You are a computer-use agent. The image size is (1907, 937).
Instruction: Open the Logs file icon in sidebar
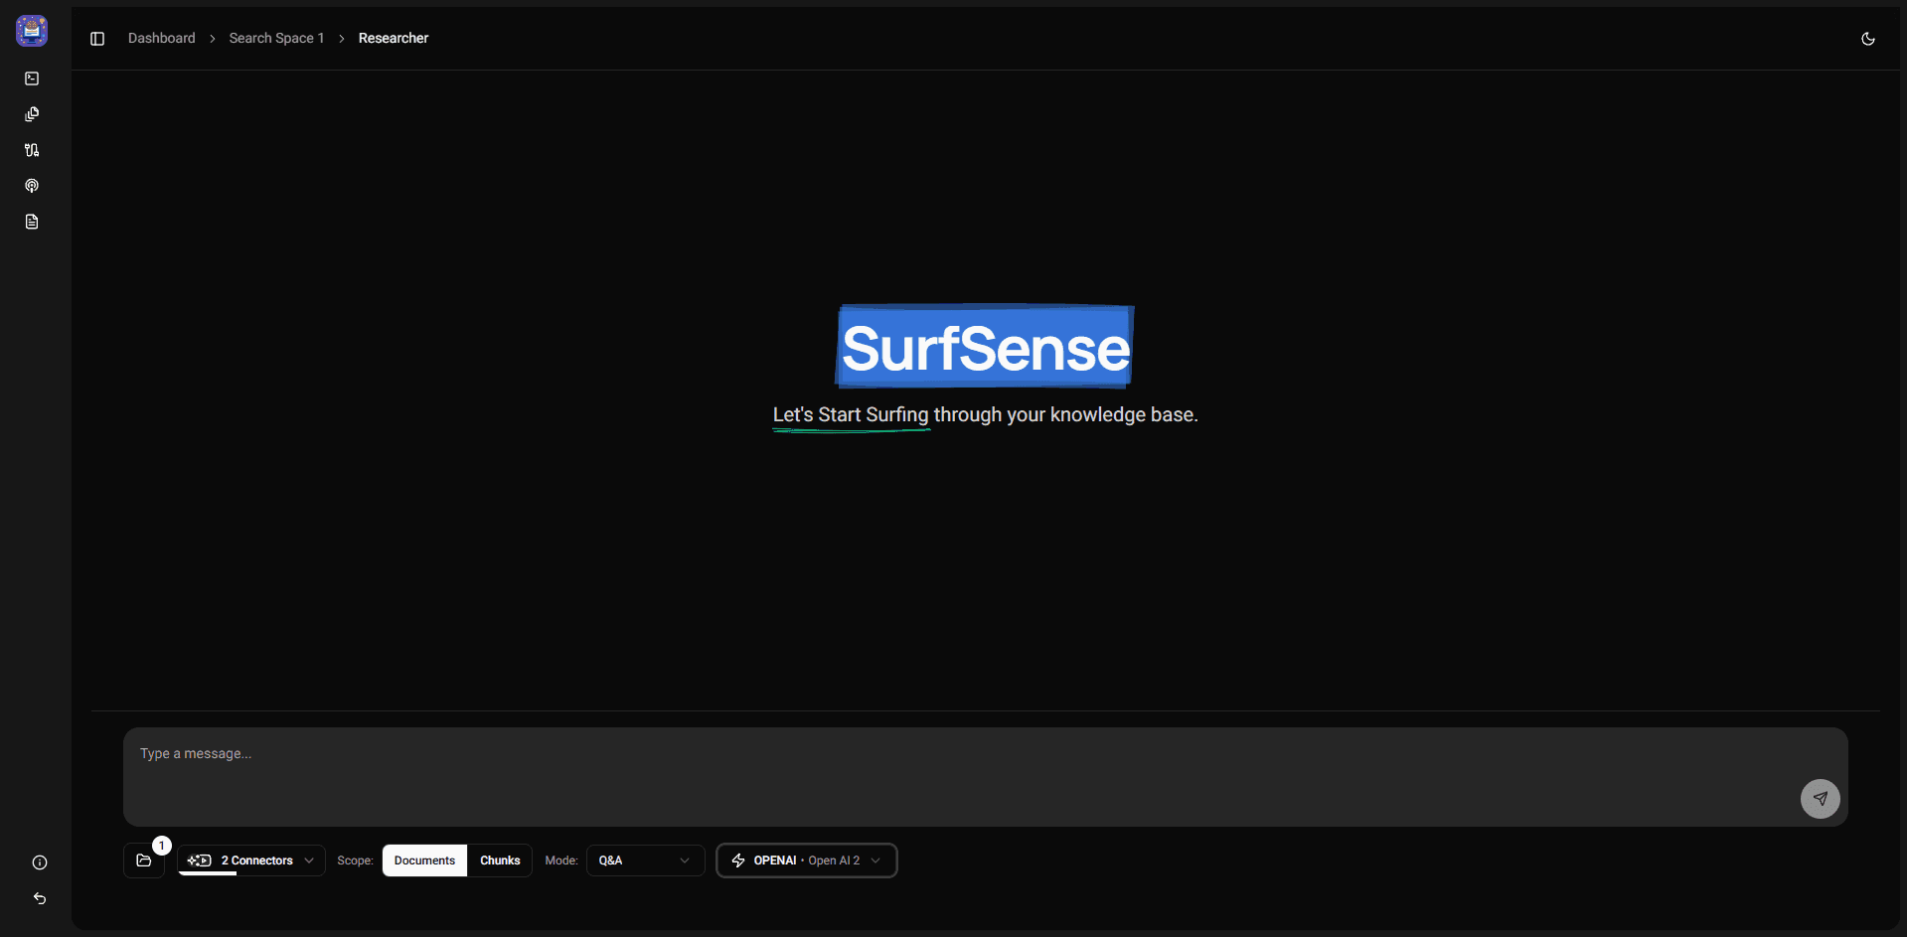(x=32, y=222)
